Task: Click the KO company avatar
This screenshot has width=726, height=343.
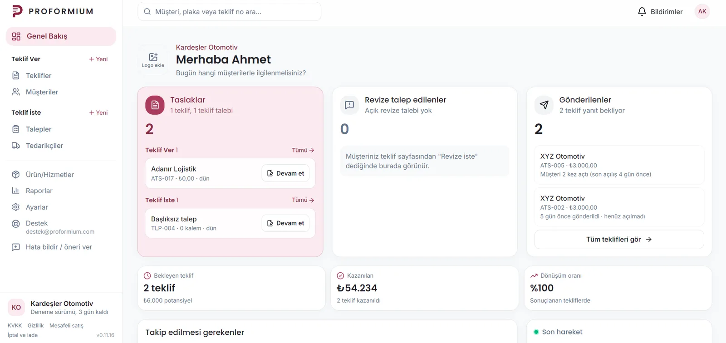Action: point(16,307)
